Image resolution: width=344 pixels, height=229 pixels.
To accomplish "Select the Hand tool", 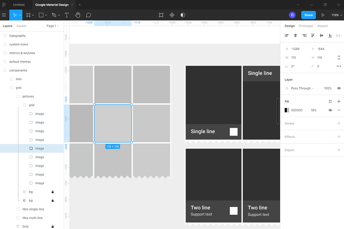I will [x=78, y=15].
